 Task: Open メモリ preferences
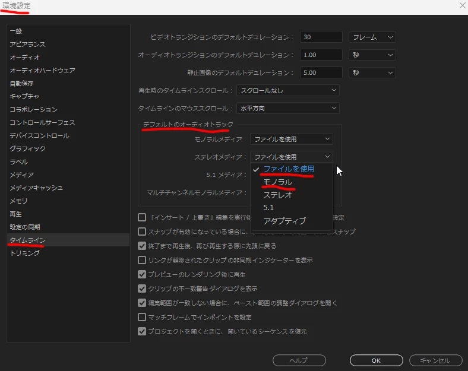click(18, 201)
